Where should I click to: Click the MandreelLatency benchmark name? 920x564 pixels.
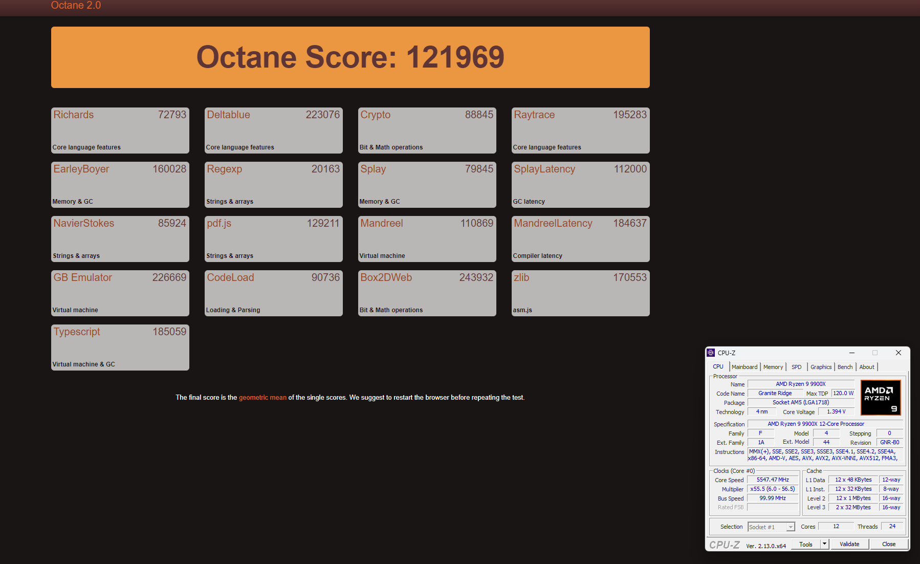click(x=553, y=223)
